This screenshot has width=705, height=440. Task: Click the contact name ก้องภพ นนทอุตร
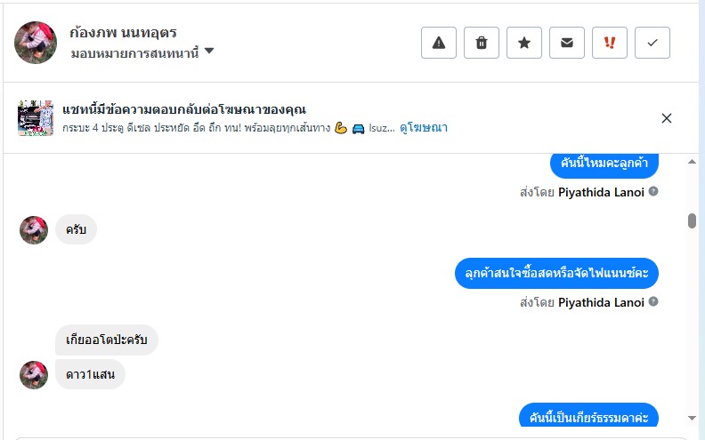(x=123, y=32)
